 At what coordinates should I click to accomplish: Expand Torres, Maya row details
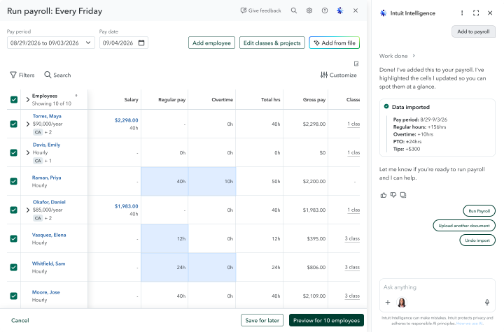click(x=27, y=124)
